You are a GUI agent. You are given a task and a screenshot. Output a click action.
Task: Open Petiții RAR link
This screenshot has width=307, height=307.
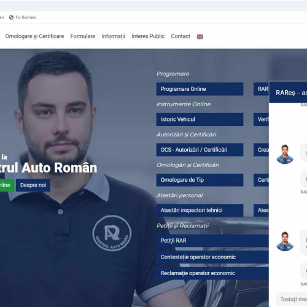tap(212, 241)
